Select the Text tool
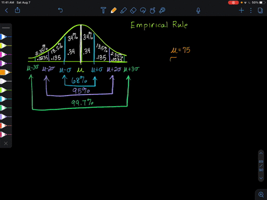 pyautogui.click(x=103, y=10)
